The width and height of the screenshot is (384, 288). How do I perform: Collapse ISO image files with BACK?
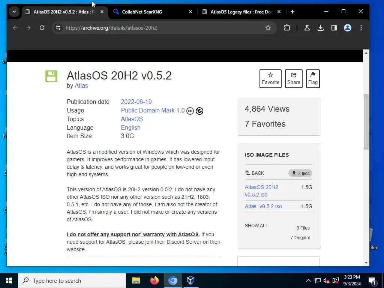tap(255, 173)
